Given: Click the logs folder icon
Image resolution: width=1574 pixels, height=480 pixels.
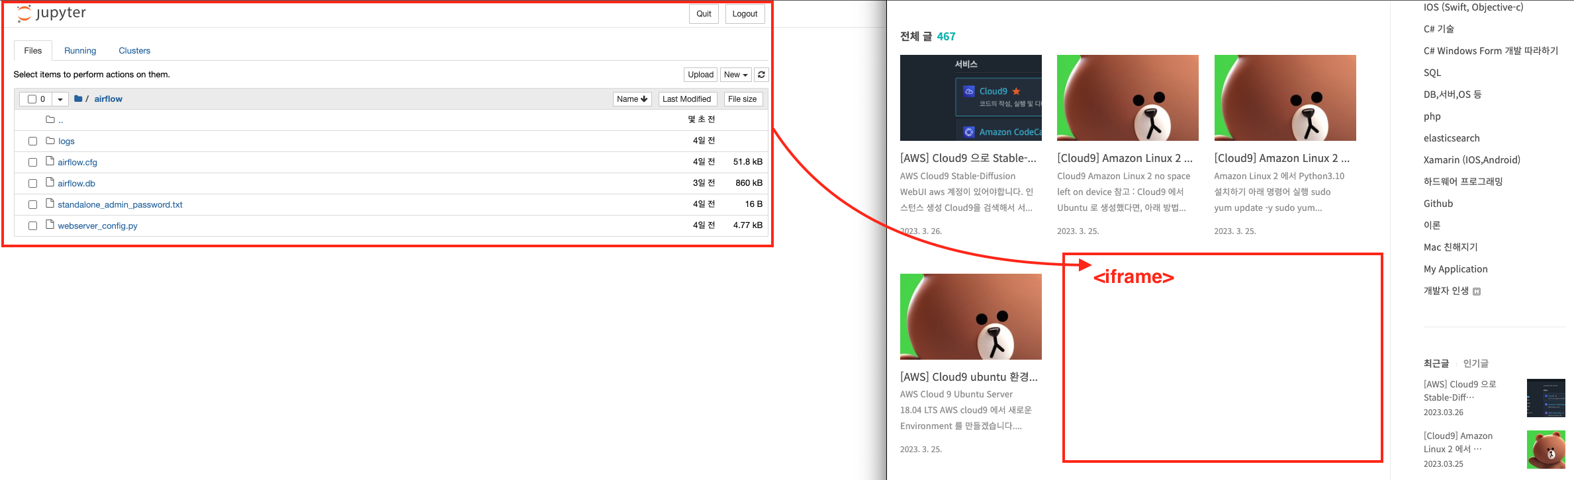Looking at the screenshot, I should 50,141.
